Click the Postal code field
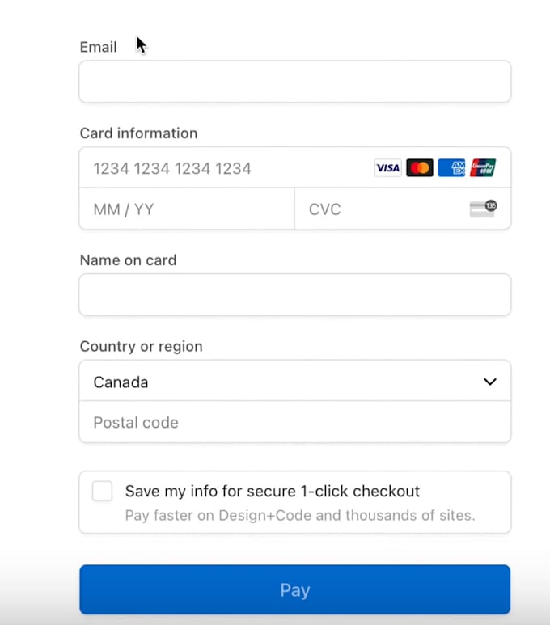Image resolution: width=550 pixels, height=625 pixels. [x=294, y=422]
